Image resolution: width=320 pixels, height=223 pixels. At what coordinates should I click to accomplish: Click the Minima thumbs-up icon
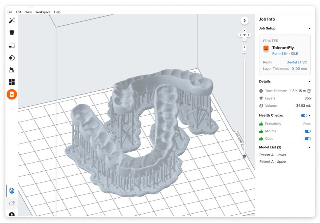(x=261, y=131)
